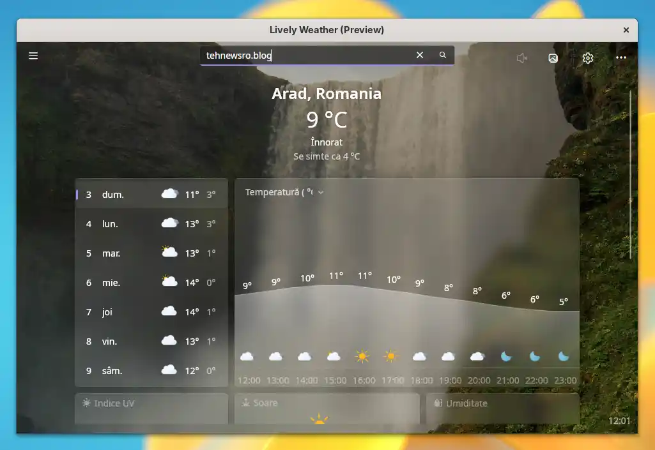The image size is (655, 450).
Task: Clear the search box text
Action: [420, 56]
